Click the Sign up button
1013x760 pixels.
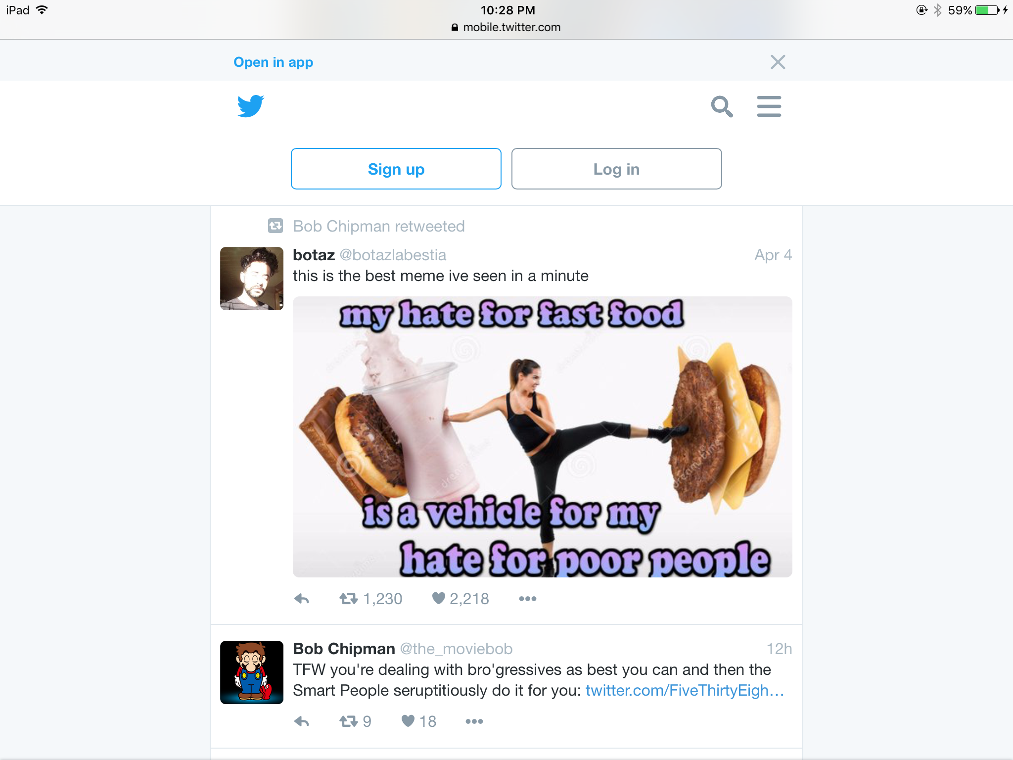pyautogui.click(x=396, y=169)
